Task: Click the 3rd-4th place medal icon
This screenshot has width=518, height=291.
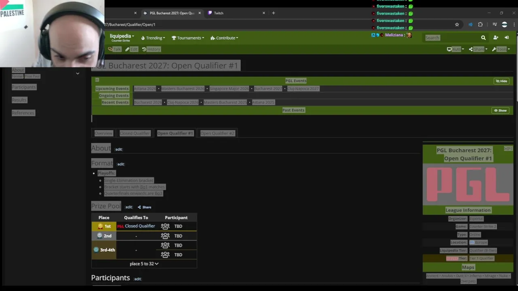Action: pyautogui.click(x=96, y=250)
